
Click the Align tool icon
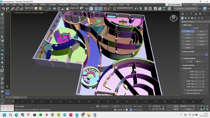pos(141,9)
